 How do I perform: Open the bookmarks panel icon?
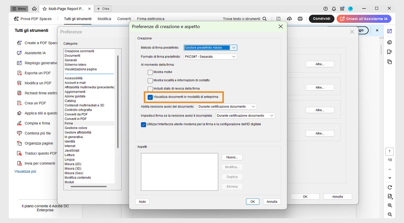coord(389,52)
